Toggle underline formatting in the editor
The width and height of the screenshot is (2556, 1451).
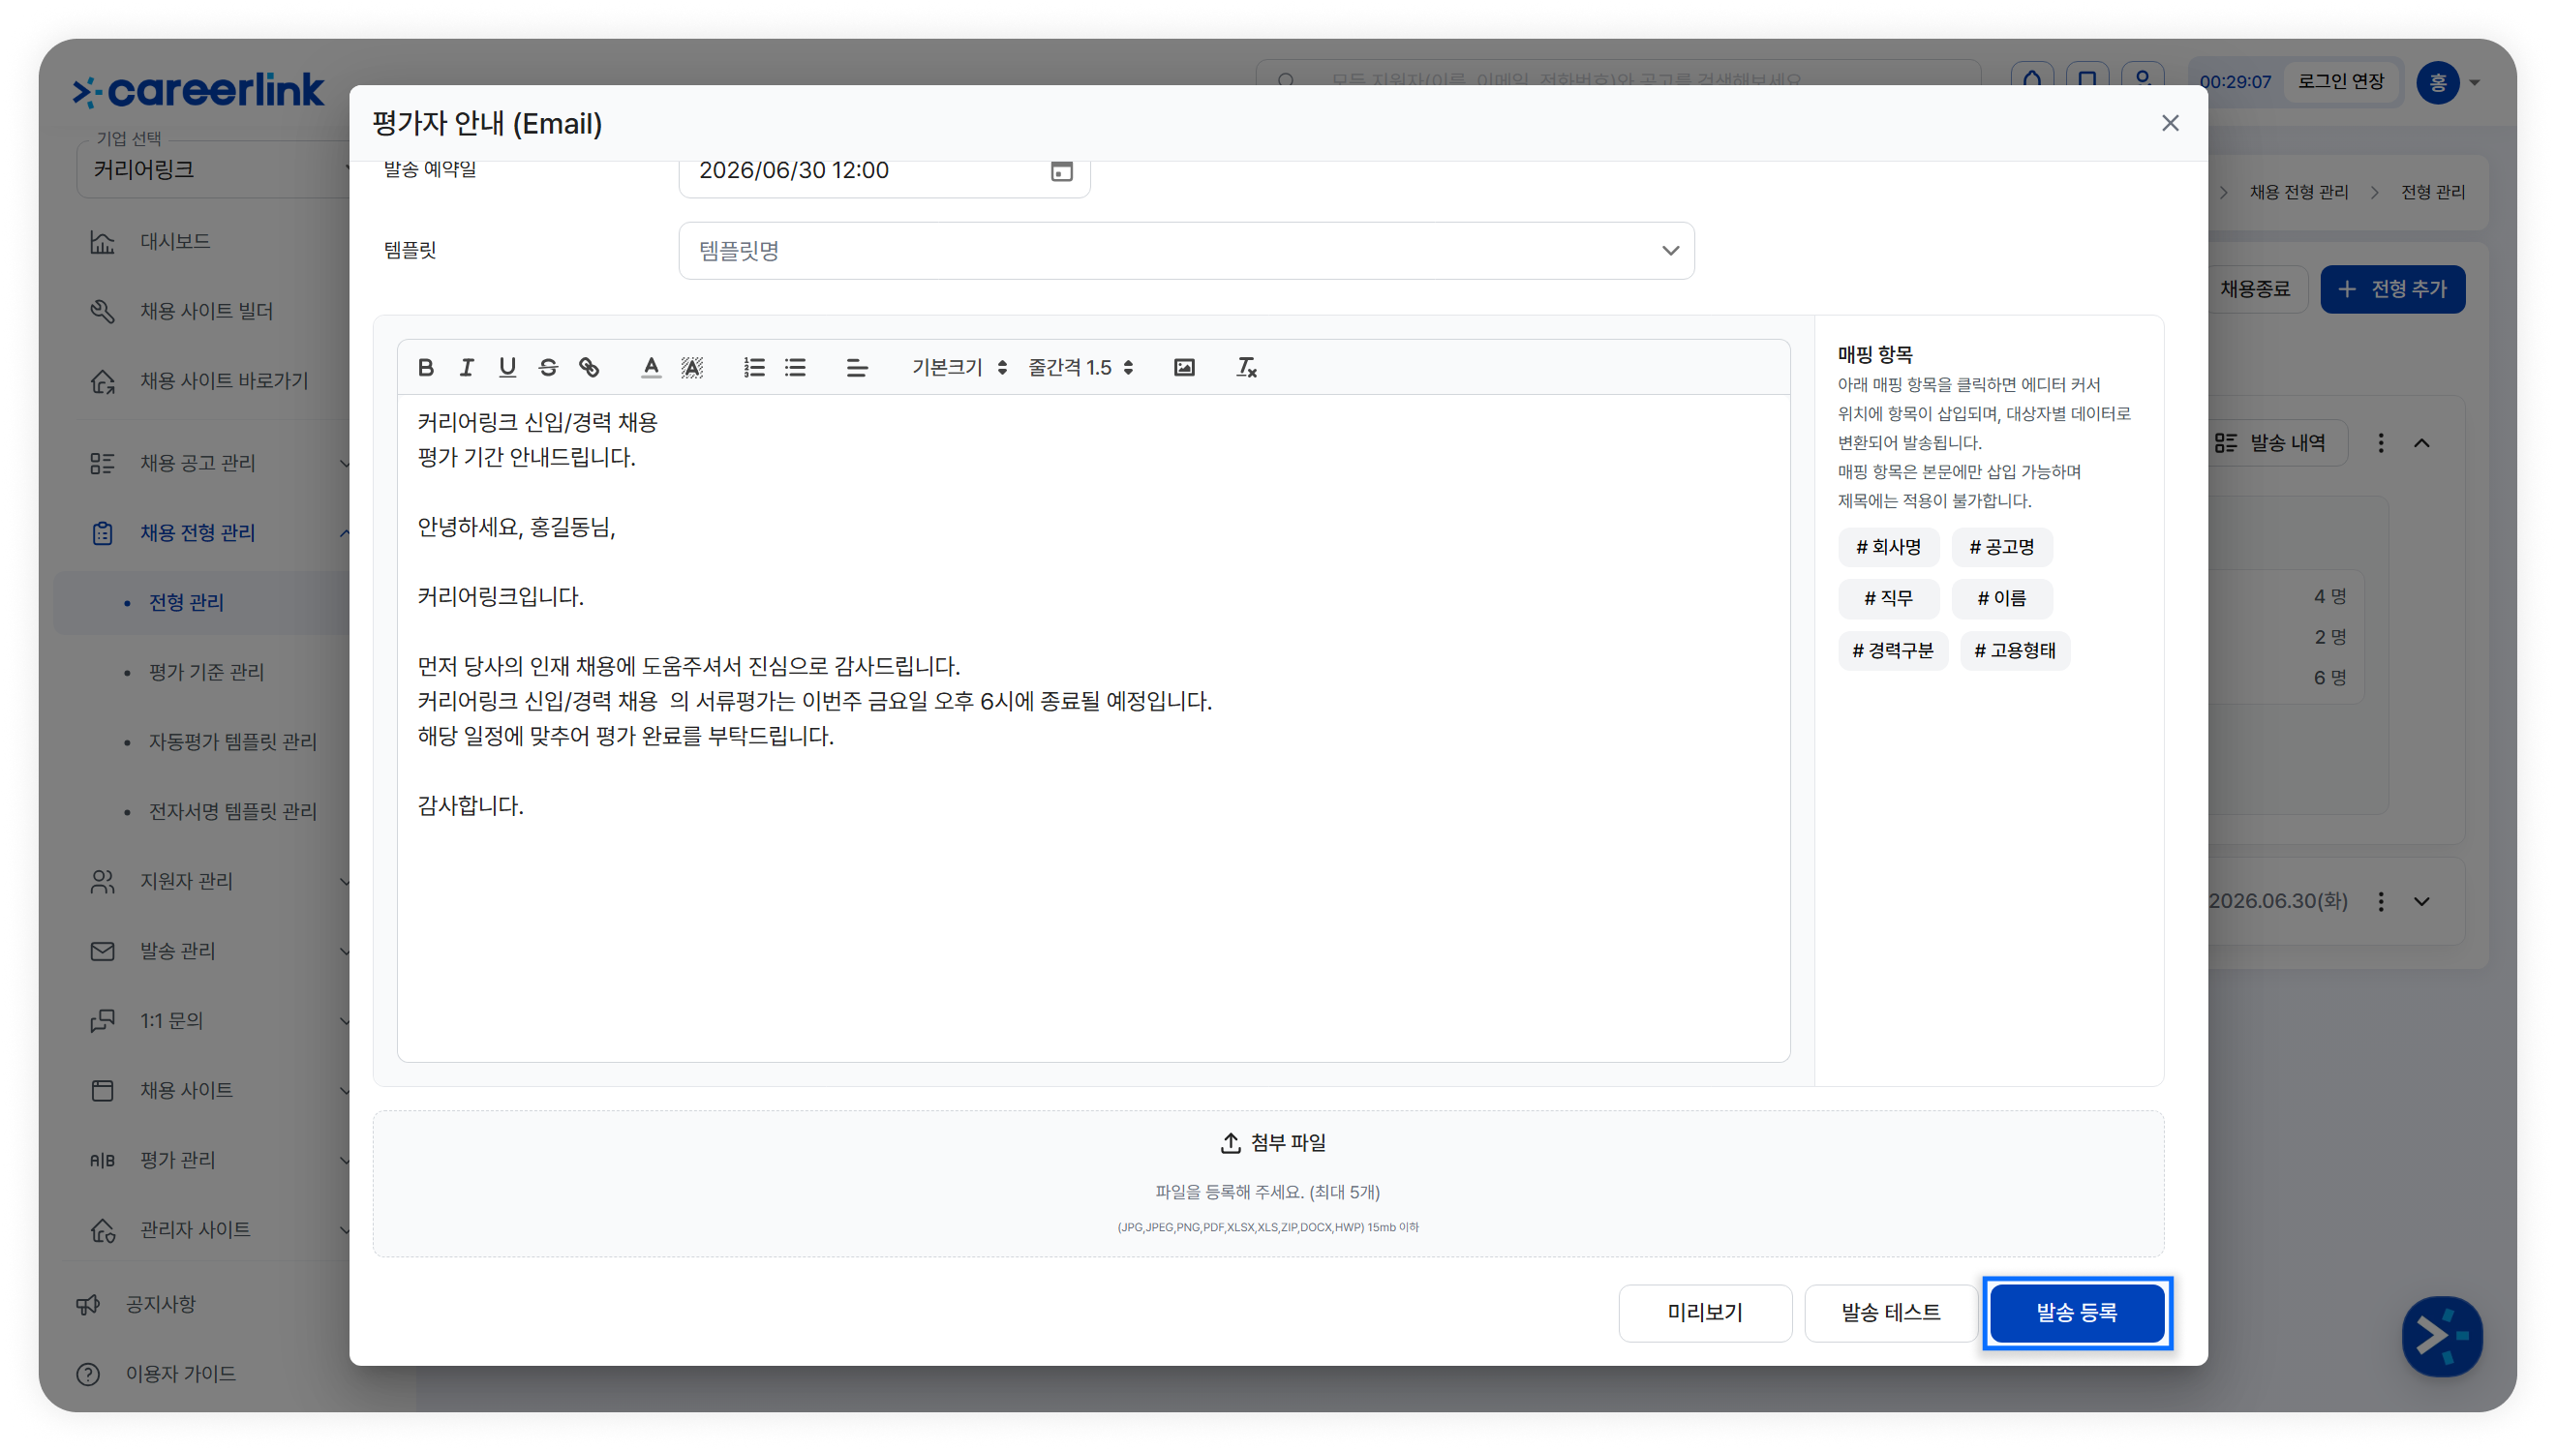[x=507, y=368]
